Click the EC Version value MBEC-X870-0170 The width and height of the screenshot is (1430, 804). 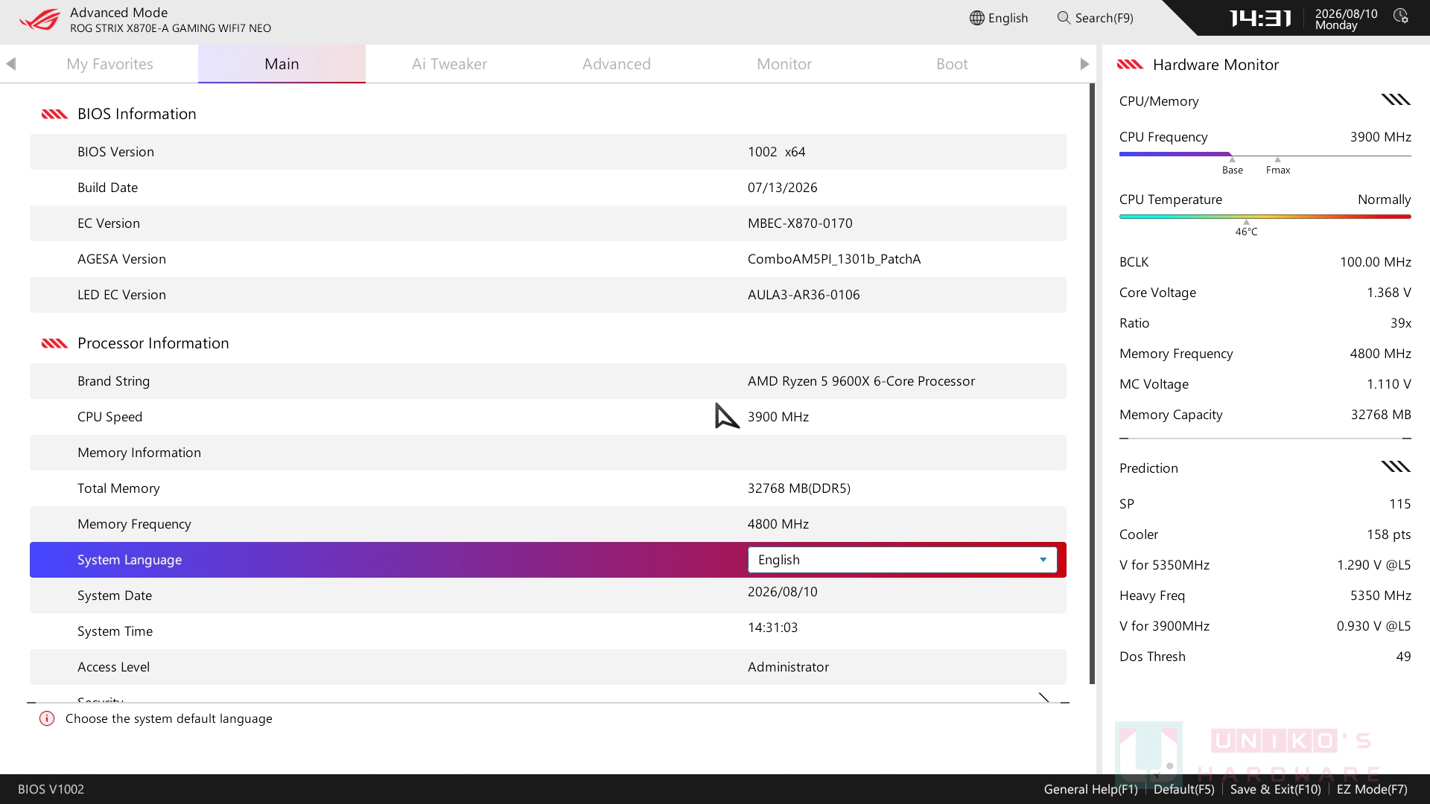[x=800, y=223]
